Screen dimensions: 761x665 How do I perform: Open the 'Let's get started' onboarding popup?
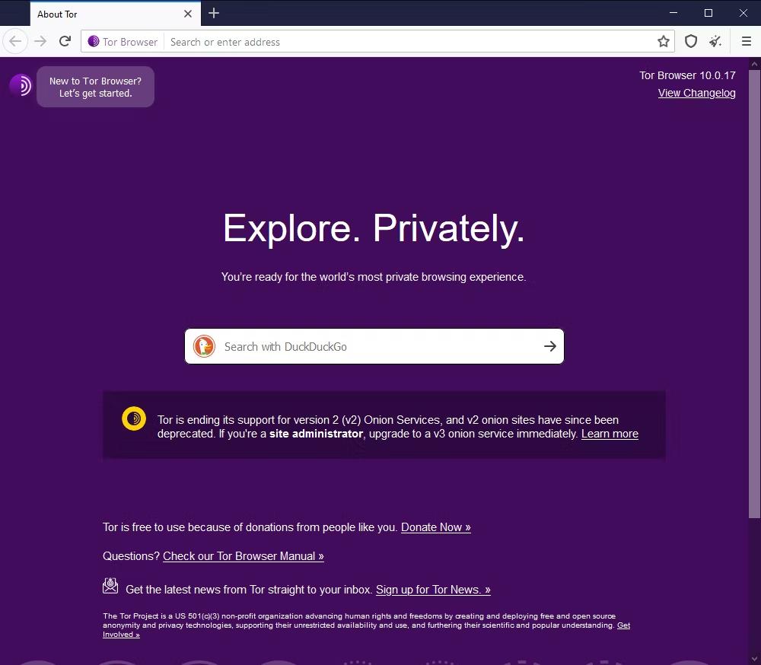pyautogui.click(x=95, y=86)
